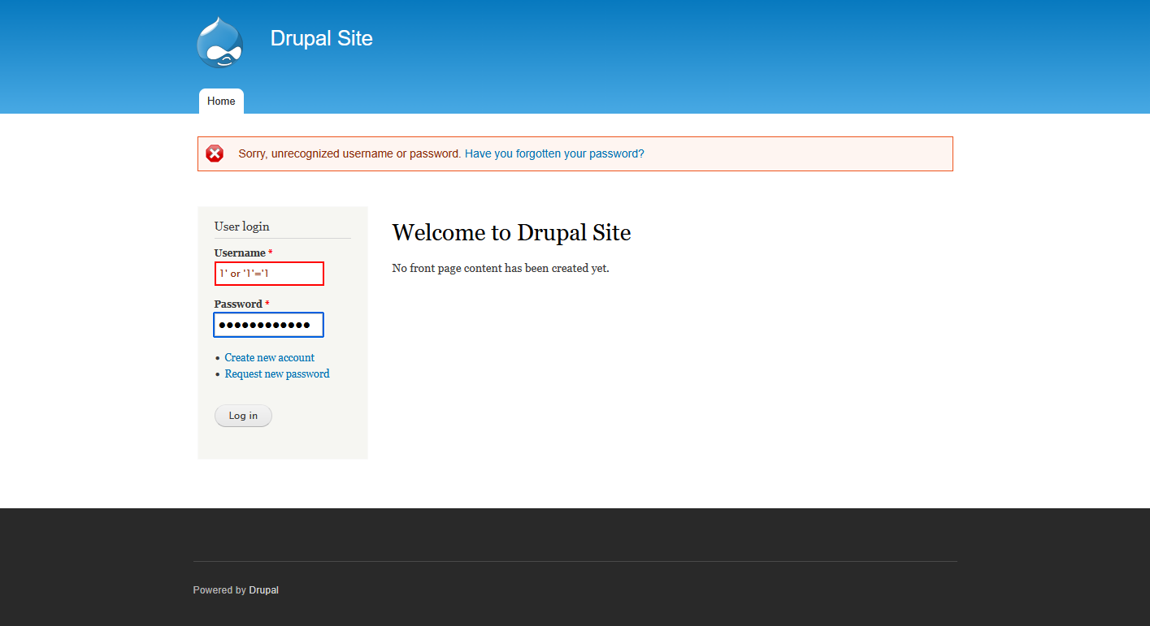Click the 'No front page content' text
1150x626 pixels.
[x=501, y=268]
